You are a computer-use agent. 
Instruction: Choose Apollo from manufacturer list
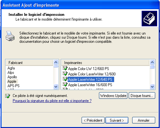coord(12,77)
